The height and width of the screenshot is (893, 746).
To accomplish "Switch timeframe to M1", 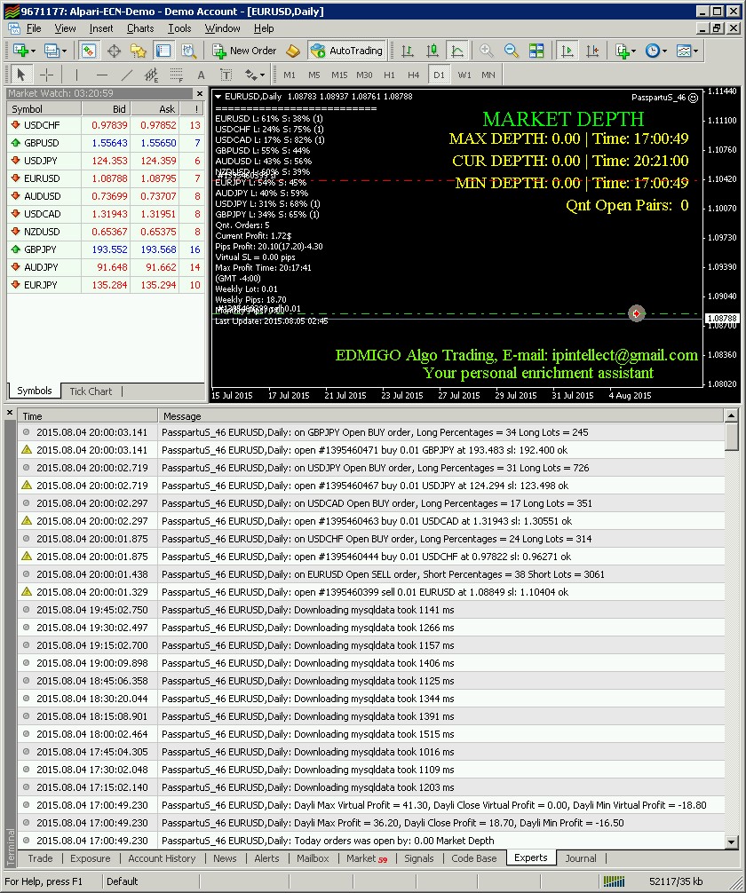I will click(290, 75).
